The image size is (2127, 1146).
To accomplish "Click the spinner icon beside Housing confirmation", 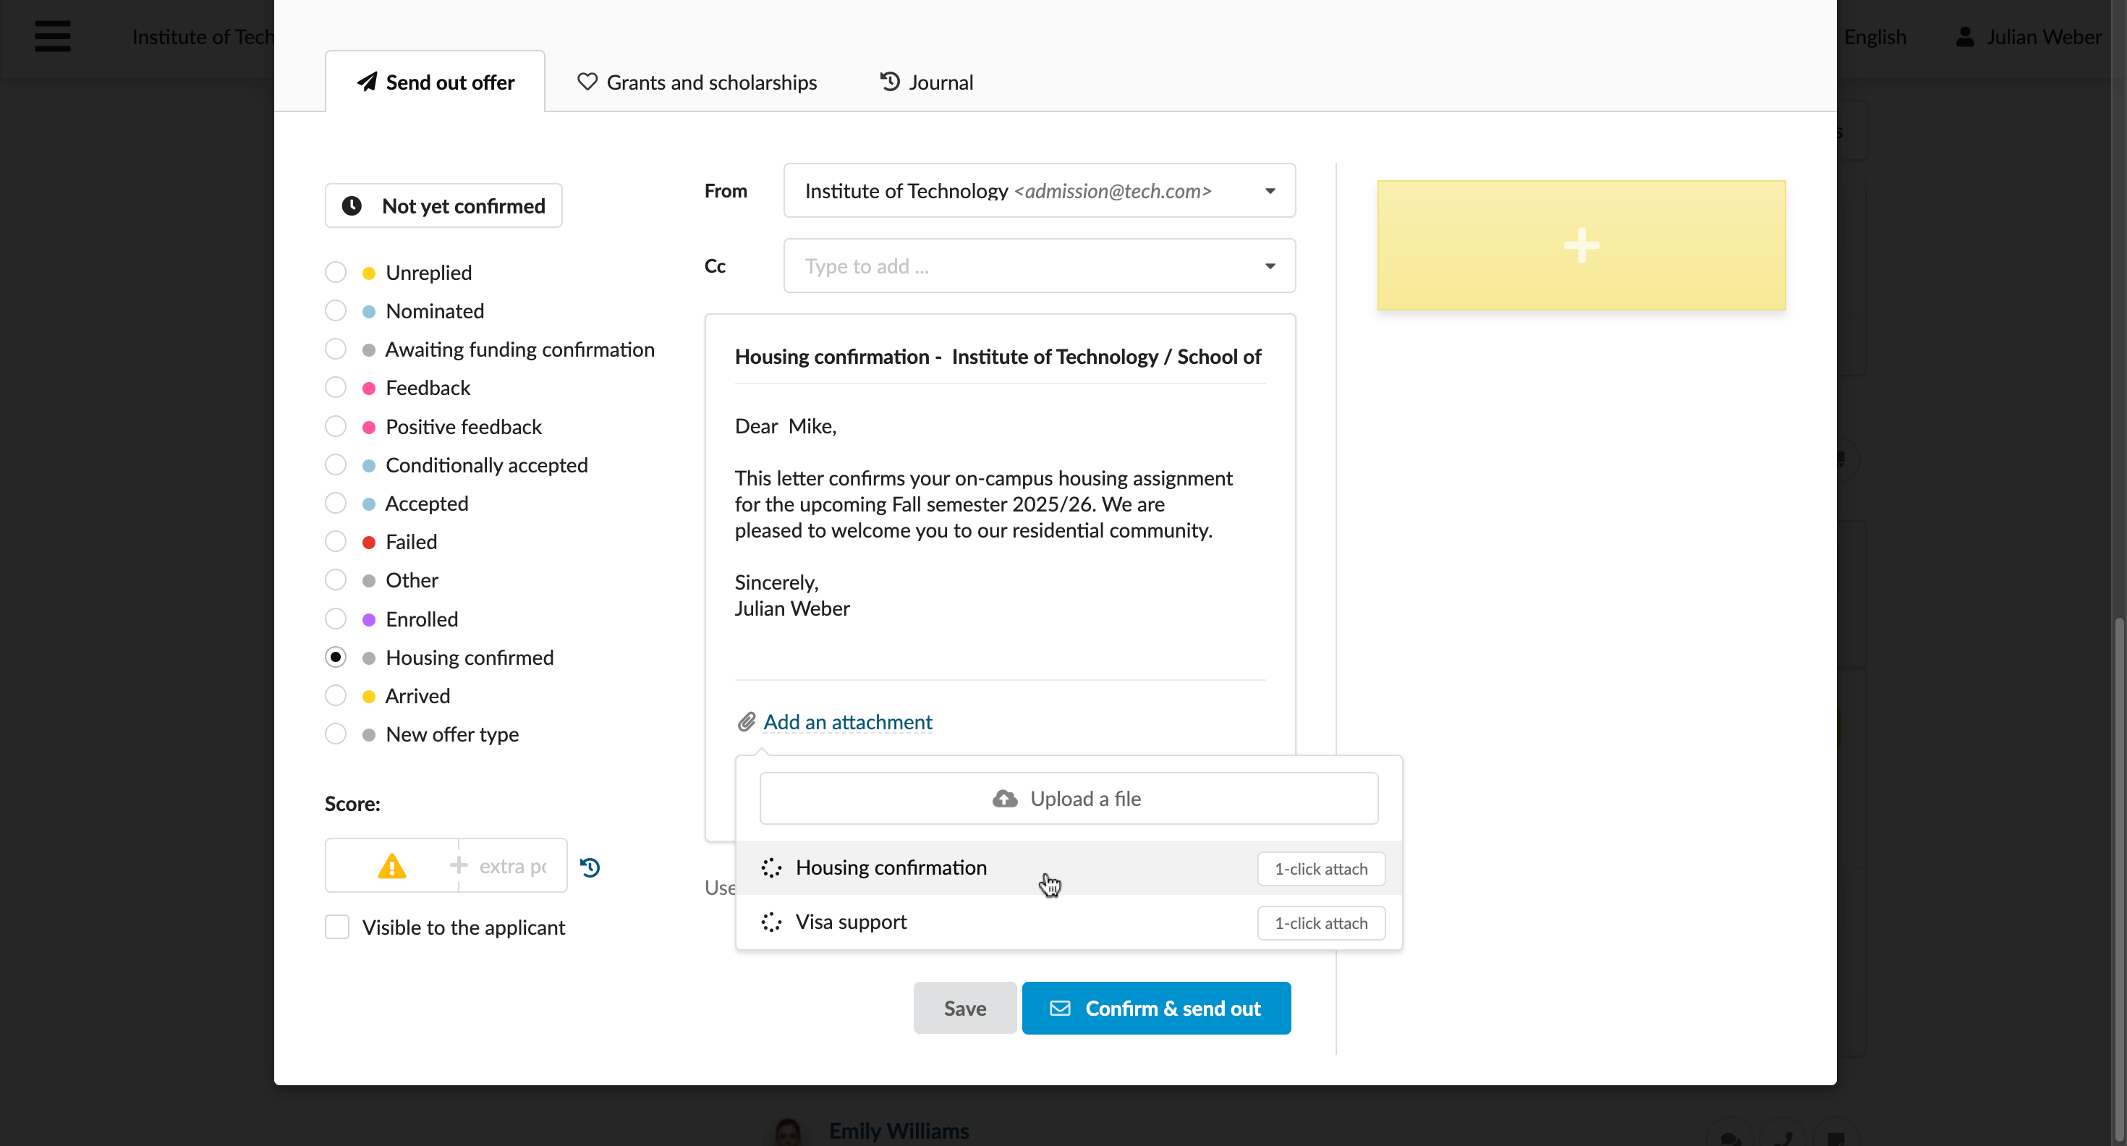I will (x=771, y=867).
